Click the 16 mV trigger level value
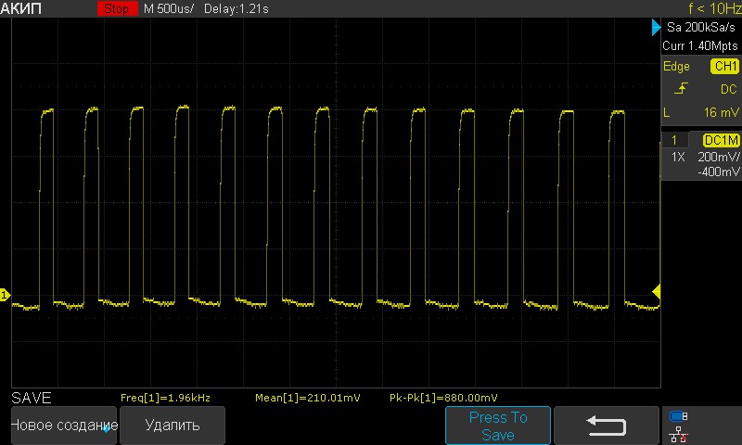 721,112
